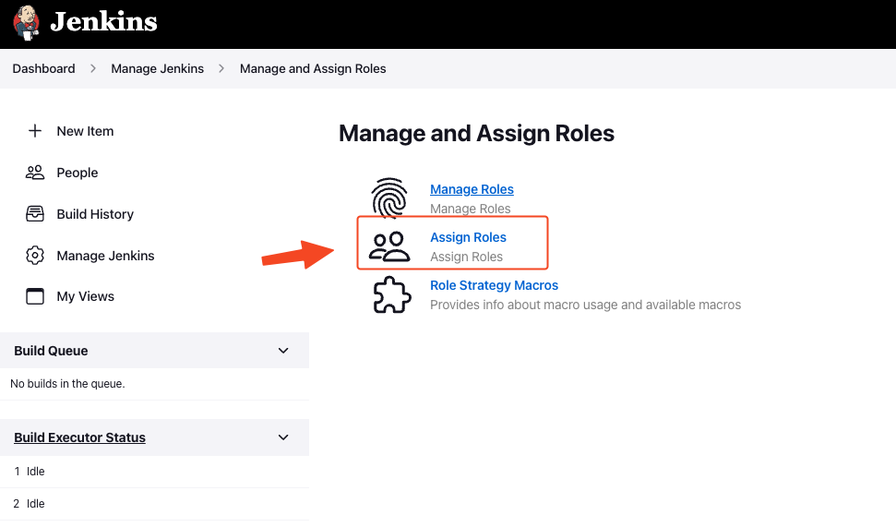Click the New Item plus icon
Image resolution: width=896 pixels, height=527 pixels.
(35, 131)
